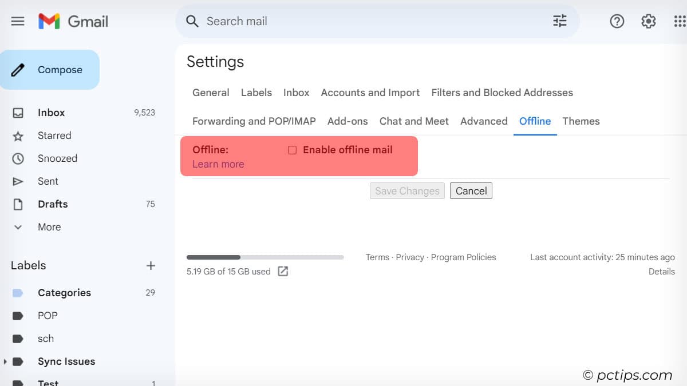The image size is (687, 386).
Task: Click the Settings gear icon
Action: 648,21
